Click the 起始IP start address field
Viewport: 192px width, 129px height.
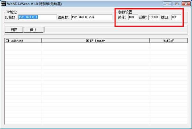(37, 17)
